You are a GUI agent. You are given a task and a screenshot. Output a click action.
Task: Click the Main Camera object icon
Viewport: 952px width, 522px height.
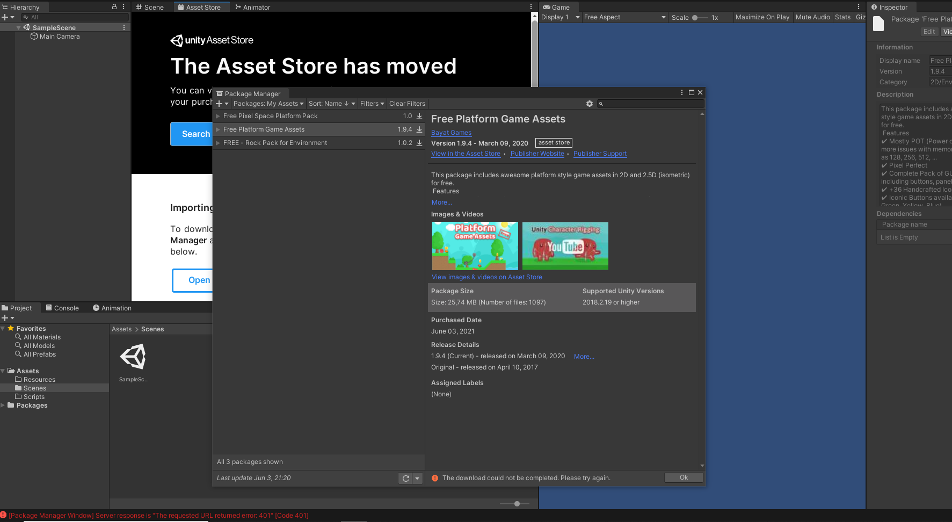34,37
